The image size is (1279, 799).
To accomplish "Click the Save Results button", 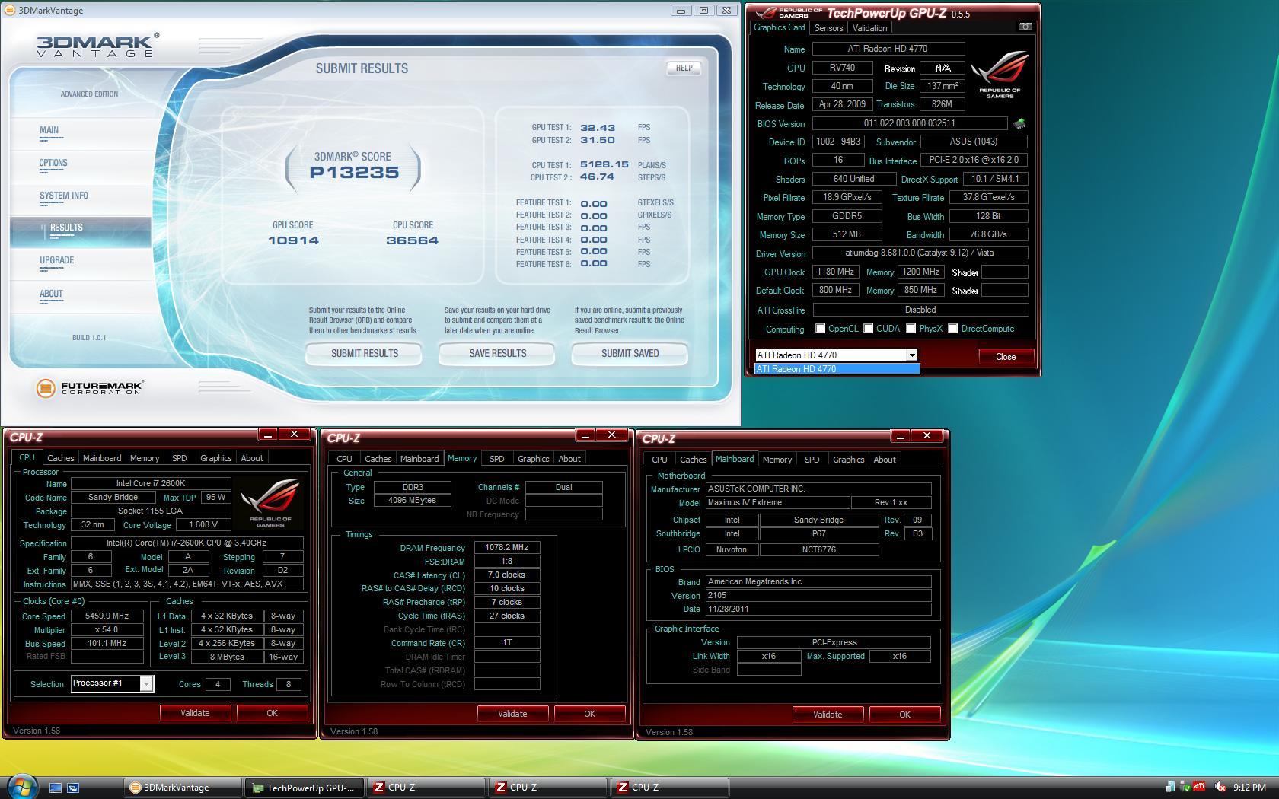I will click(x=497, y=354).
